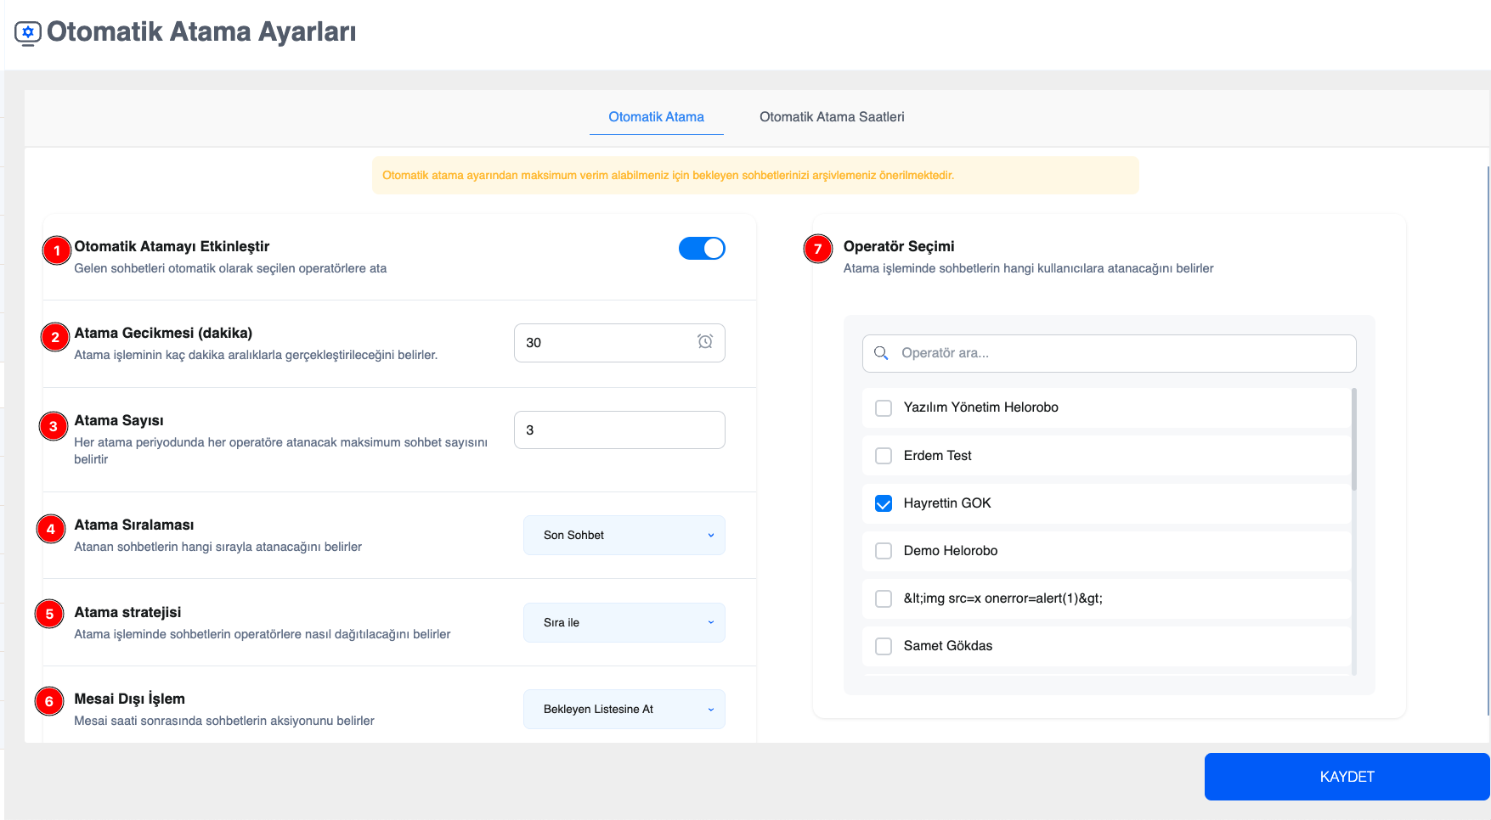Click the alarm clock icon in delay field
The image size is (1491, 820).
tap(705, 341)
